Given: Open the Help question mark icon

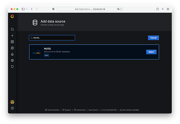Looking at the screenshot, I should [12, 108].
